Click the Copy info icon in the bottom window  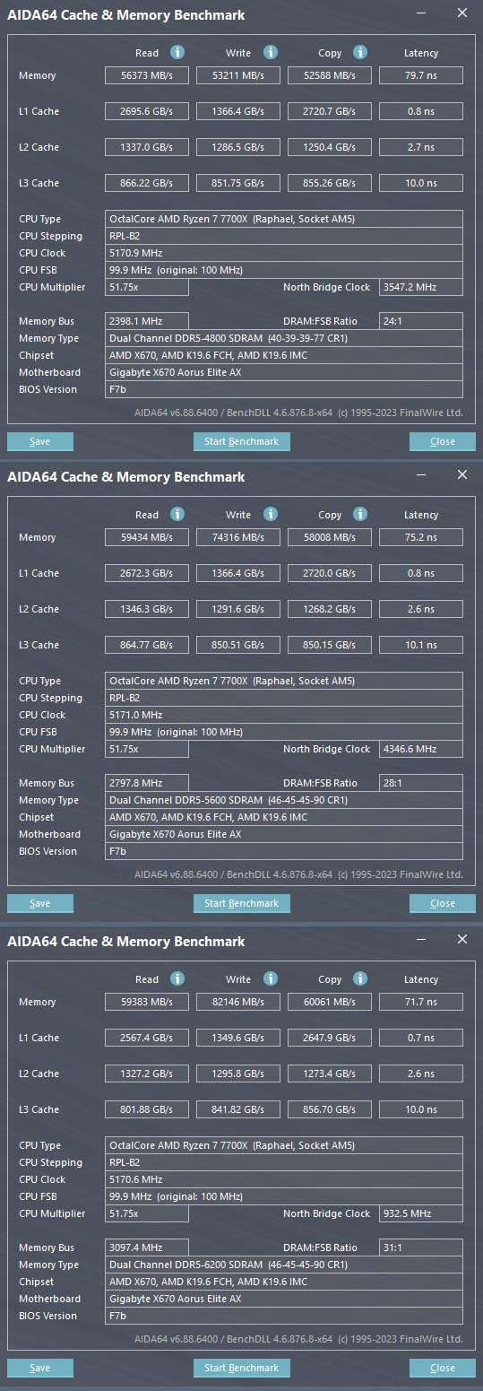(360, 978)
